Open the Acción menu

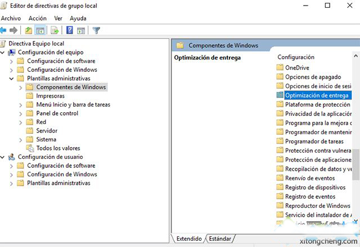click(x=38, y=18)
